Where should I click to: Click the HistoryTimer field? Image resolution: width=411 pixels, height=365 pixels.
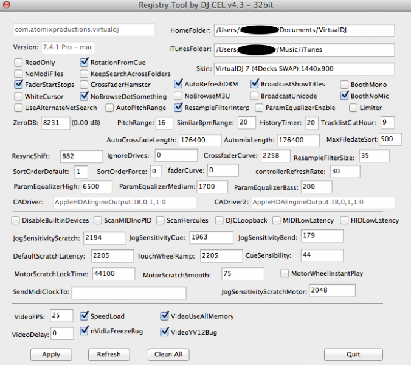[312, 123]
